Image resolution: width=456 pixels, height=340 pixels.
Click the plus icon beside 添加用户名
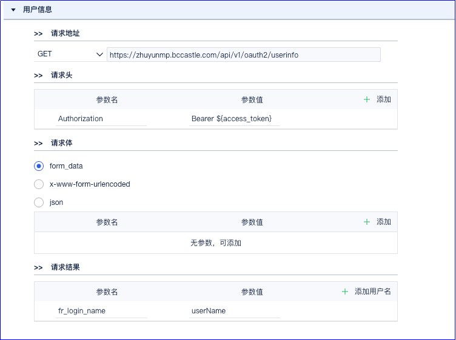coord(345,292)
